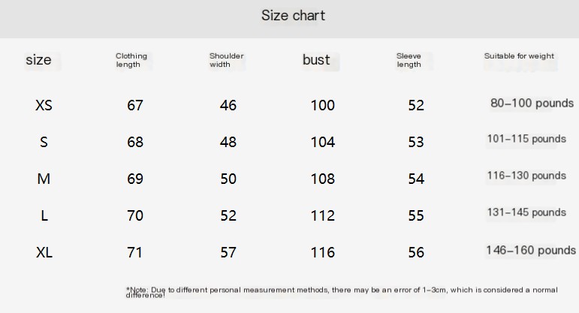Viewport: 579px width, 313px height.
Task: Select the 146–160 pounds weight cell
Action: (530, 250)
